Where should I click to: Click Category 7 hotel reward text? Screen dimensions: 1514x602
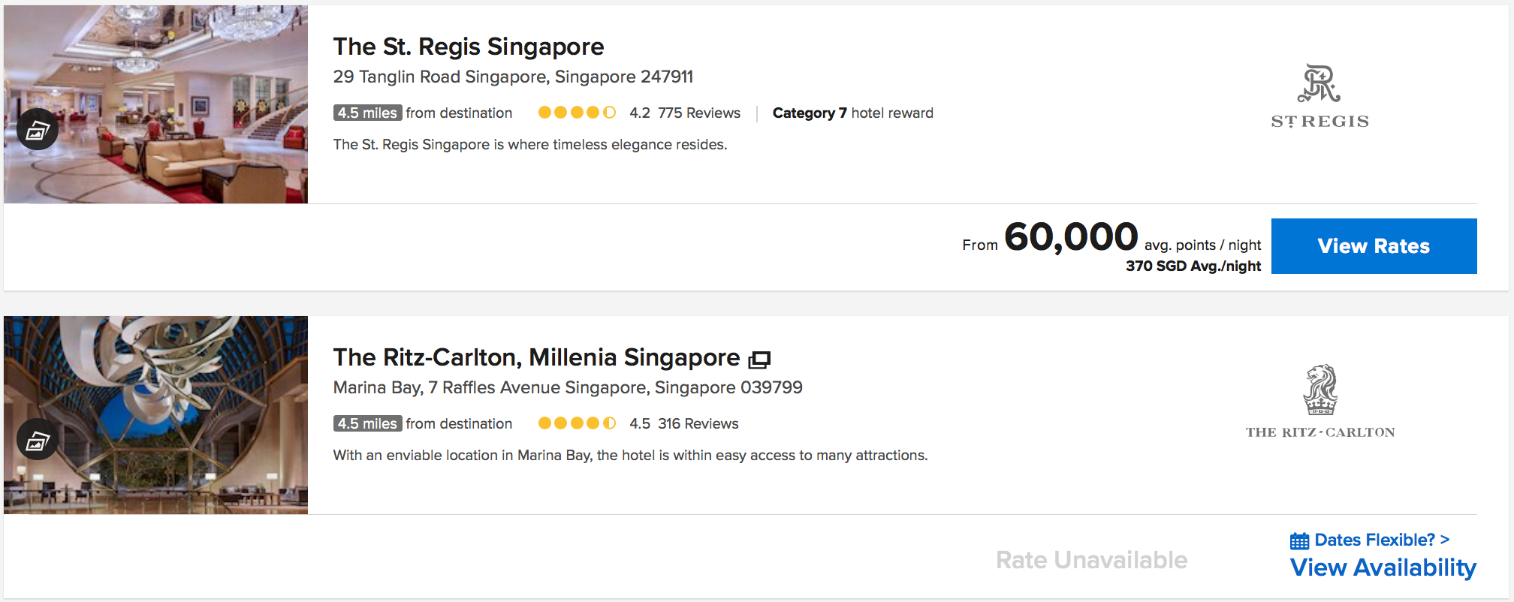click(x=852, y=113)
